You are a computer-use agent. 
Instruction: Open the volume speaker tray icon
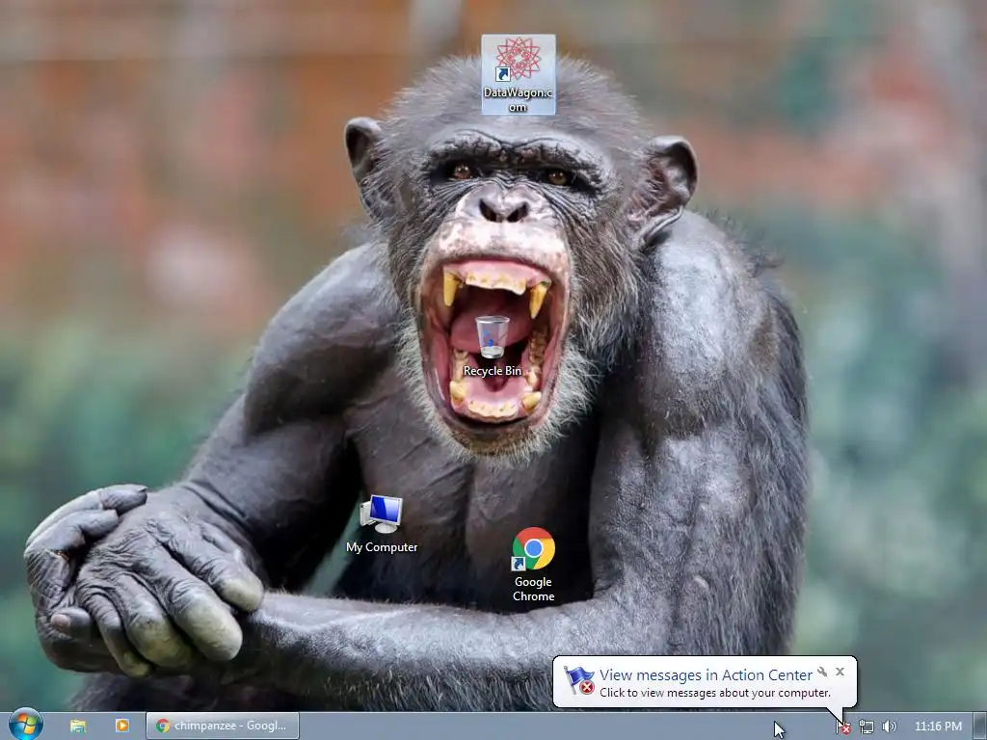[x=889, y=727]
